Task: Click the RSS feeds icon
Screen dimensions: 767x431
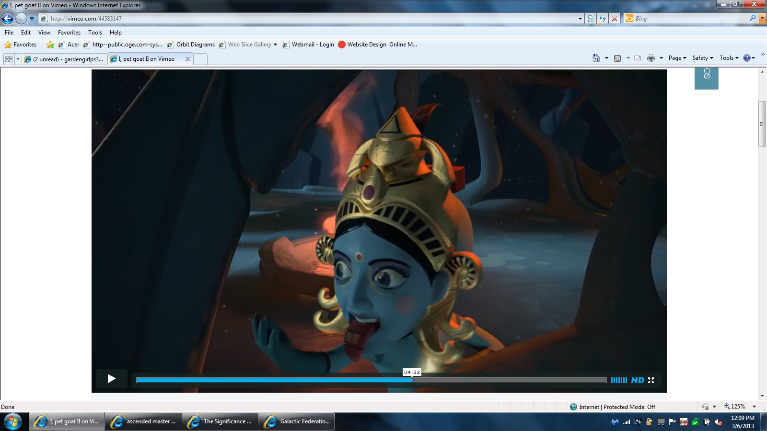Action: click(x=617, y=58)
